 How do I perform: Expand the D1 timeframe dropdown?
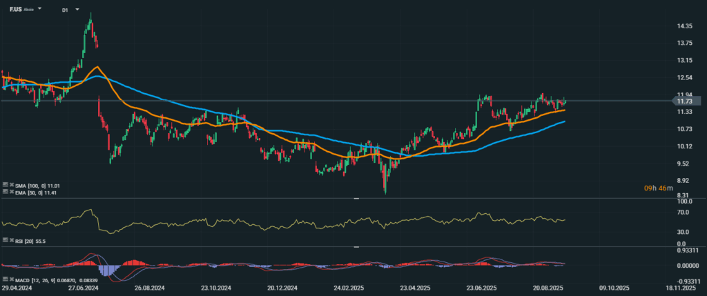click(77, 10)
